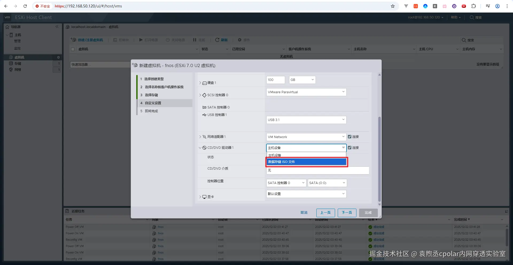Click the power on play icon
The image size is (513, 265).
tap(141, 40)
